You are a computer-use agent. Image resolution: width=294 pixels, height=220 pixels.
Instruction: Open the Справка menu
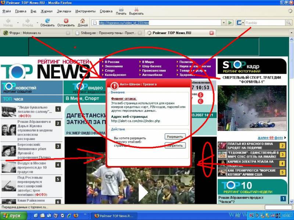point(106,11)
